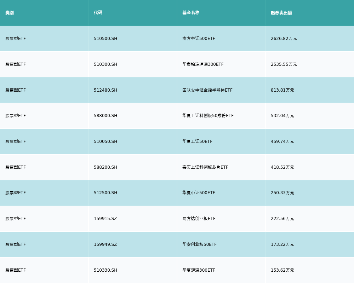
Task: Click the 融券卖出额 column header
Action: coord(281,13)
